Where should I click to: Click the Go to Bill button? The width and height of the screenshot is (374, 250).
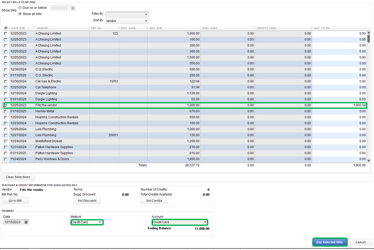pyautogui.click(x=15, y=201)
